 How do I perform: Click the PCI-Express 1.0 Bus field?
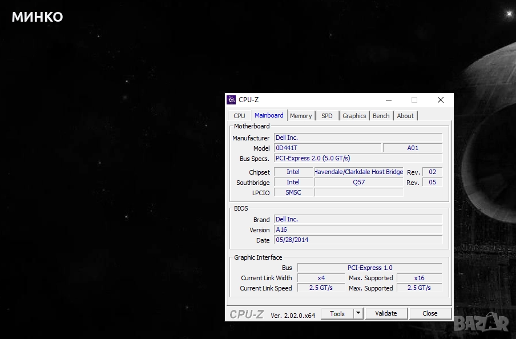point(369,268)
